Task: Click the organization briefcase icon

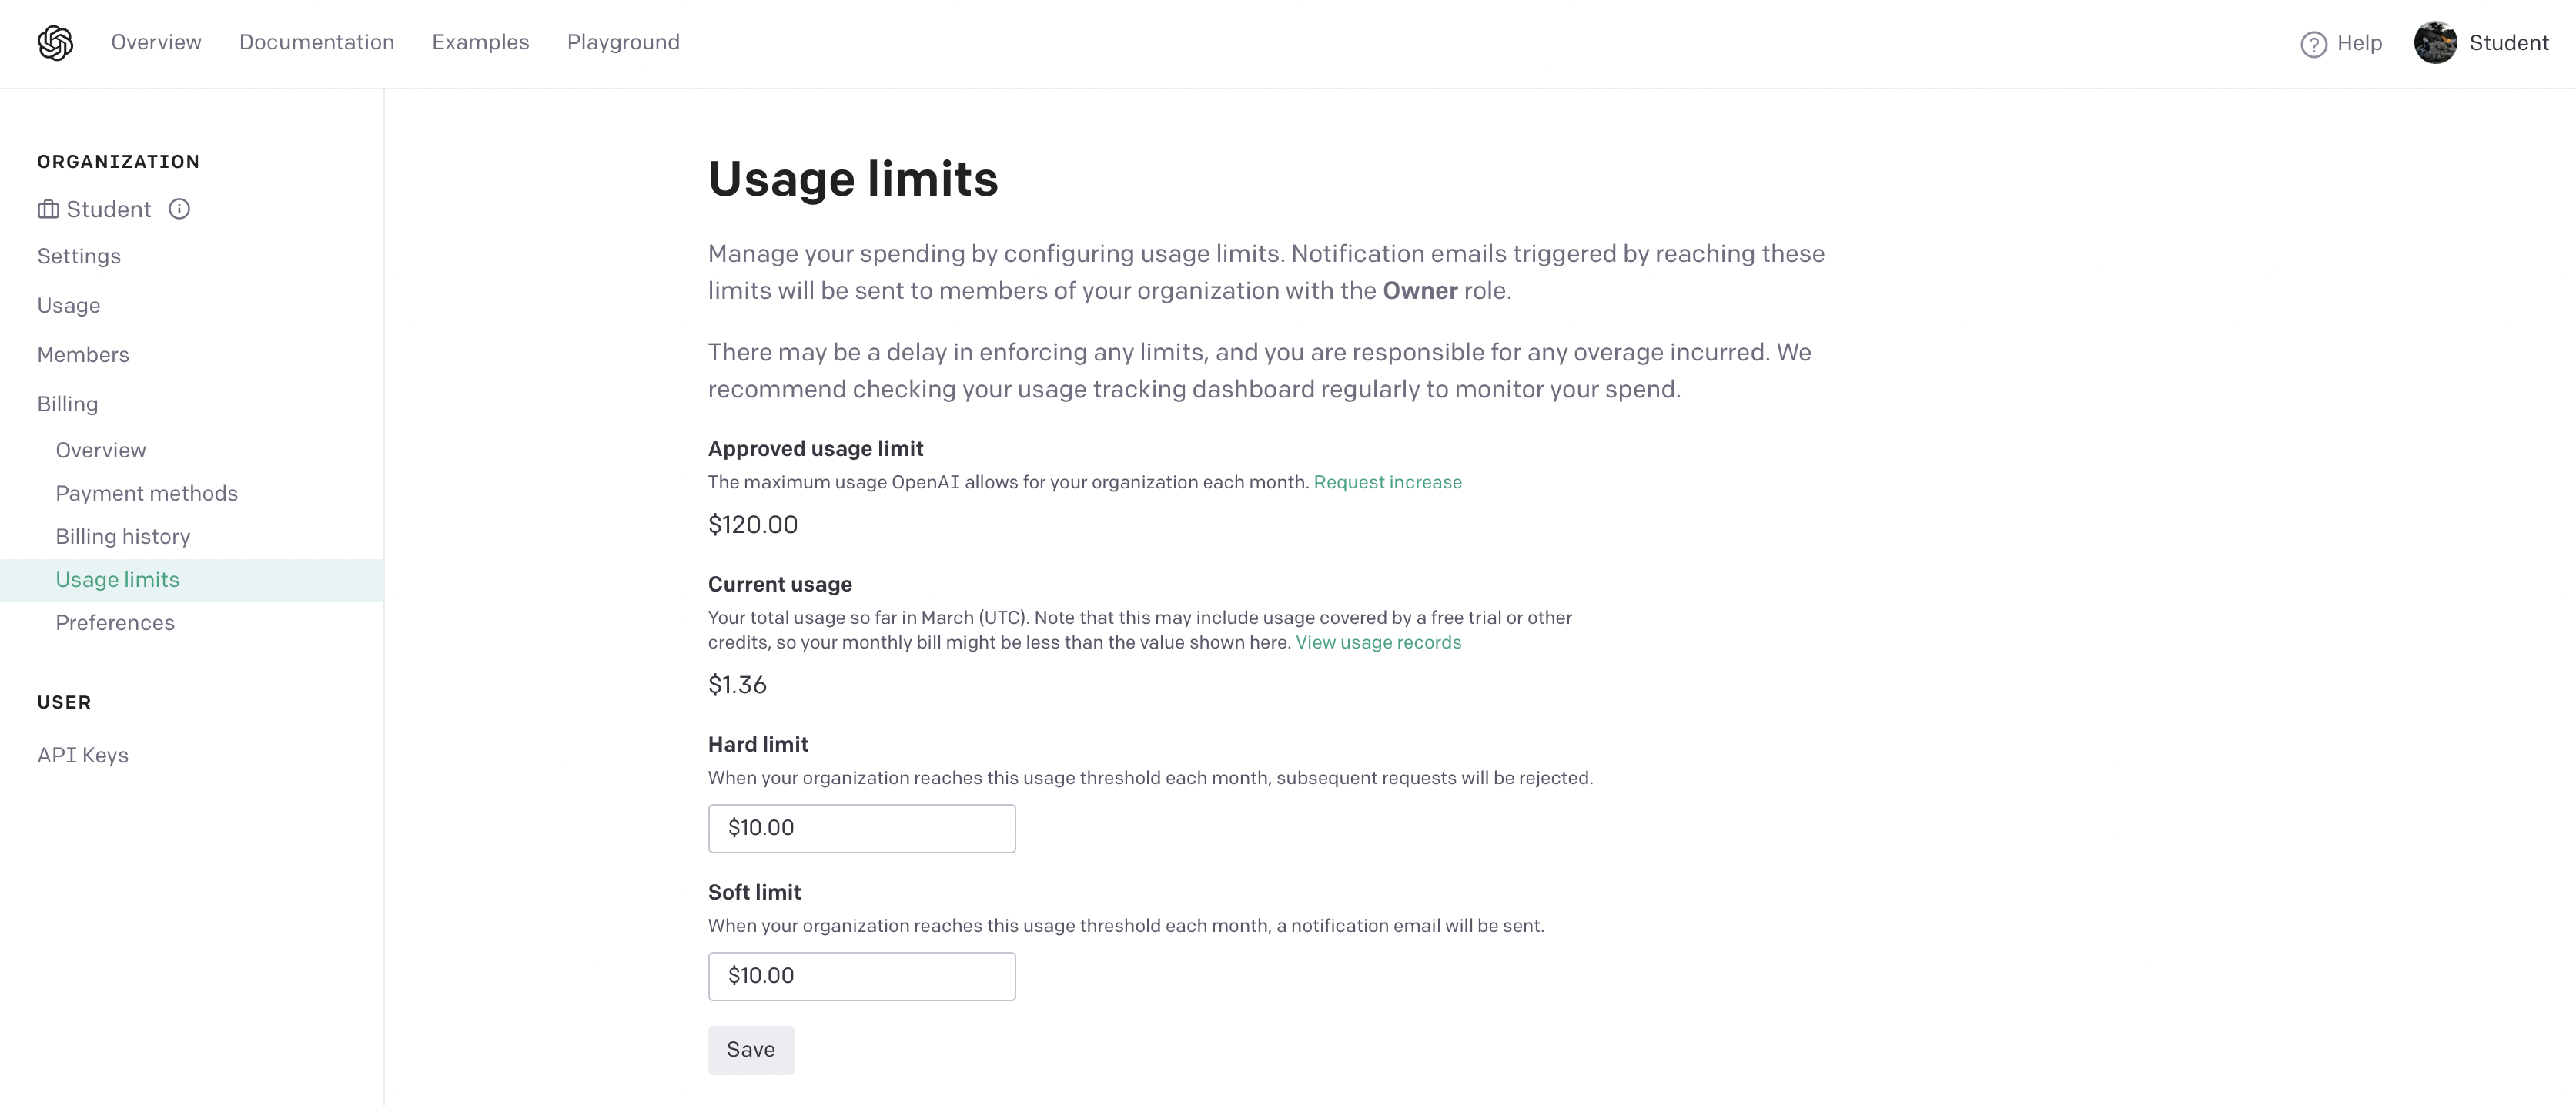Action: [48, 210]
